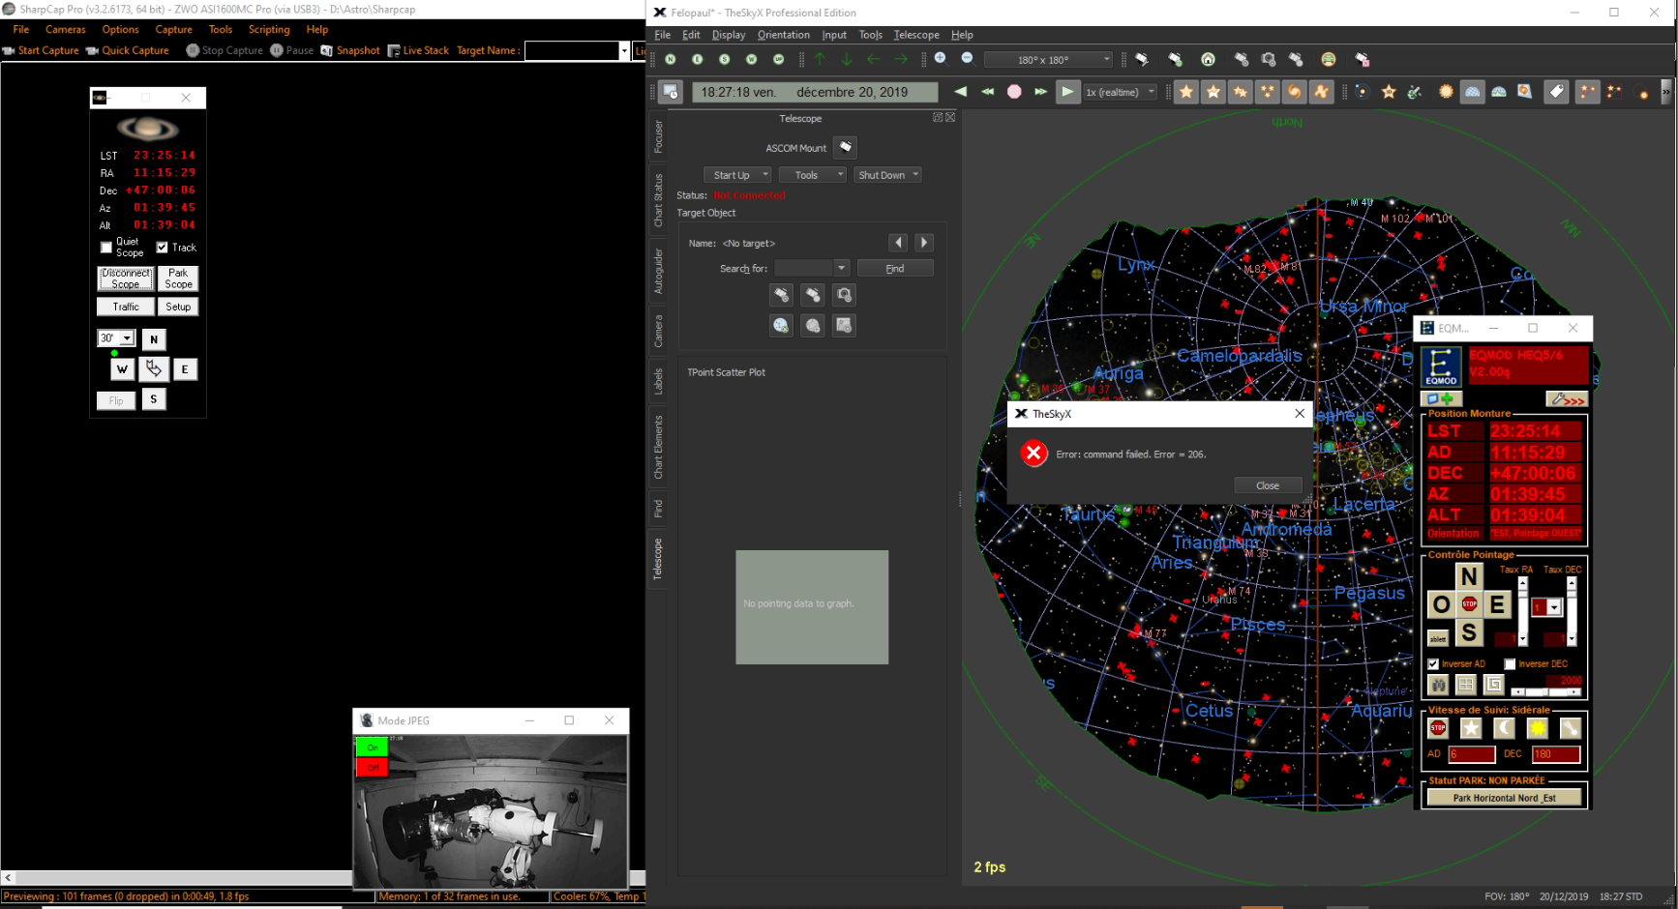Screen dimensions: 1678x909
Task: Click the EQMOD AD tracking rate input field
Action: click(x=1471, y=754)
